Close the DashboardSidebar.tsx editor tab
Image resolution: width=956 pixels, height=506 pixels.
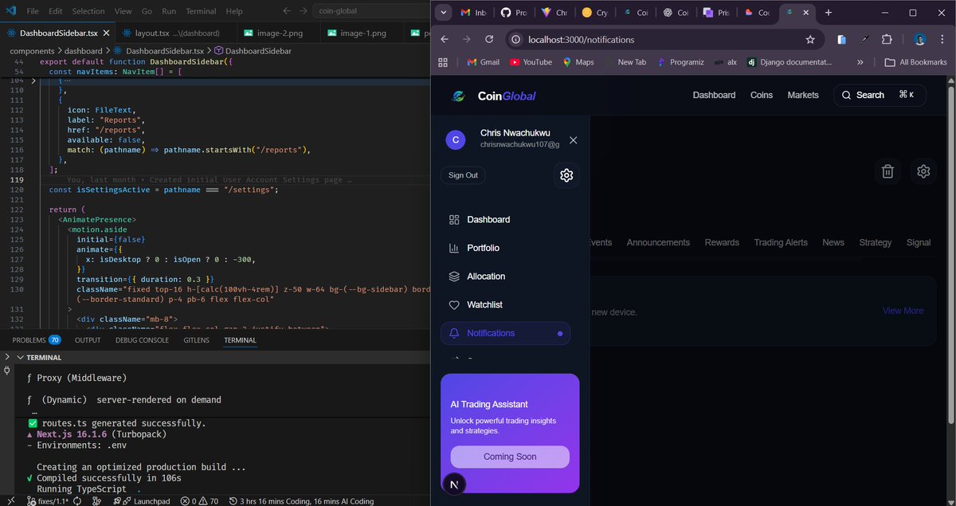[x=105, y=33]
